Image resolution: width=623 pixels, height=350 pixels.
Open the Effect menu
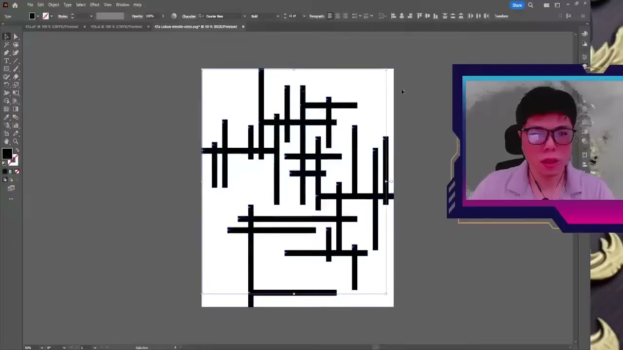pyautogui.click(x=94, y=5)
